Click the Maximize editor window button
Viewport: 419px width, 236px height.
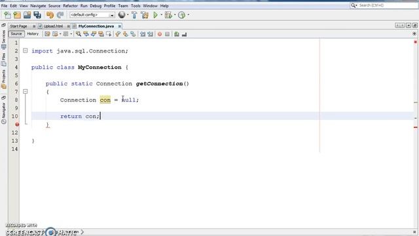coord(414,26)
